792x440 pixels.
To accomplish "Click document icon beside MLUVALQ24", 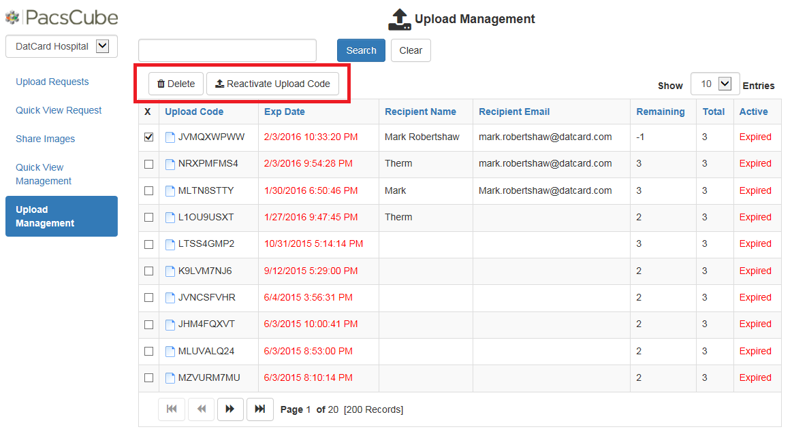I will pyautogui.click(x=170, y=351).
